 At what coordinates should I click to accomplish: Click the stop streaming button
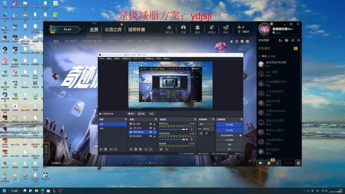tap(229, 125)
